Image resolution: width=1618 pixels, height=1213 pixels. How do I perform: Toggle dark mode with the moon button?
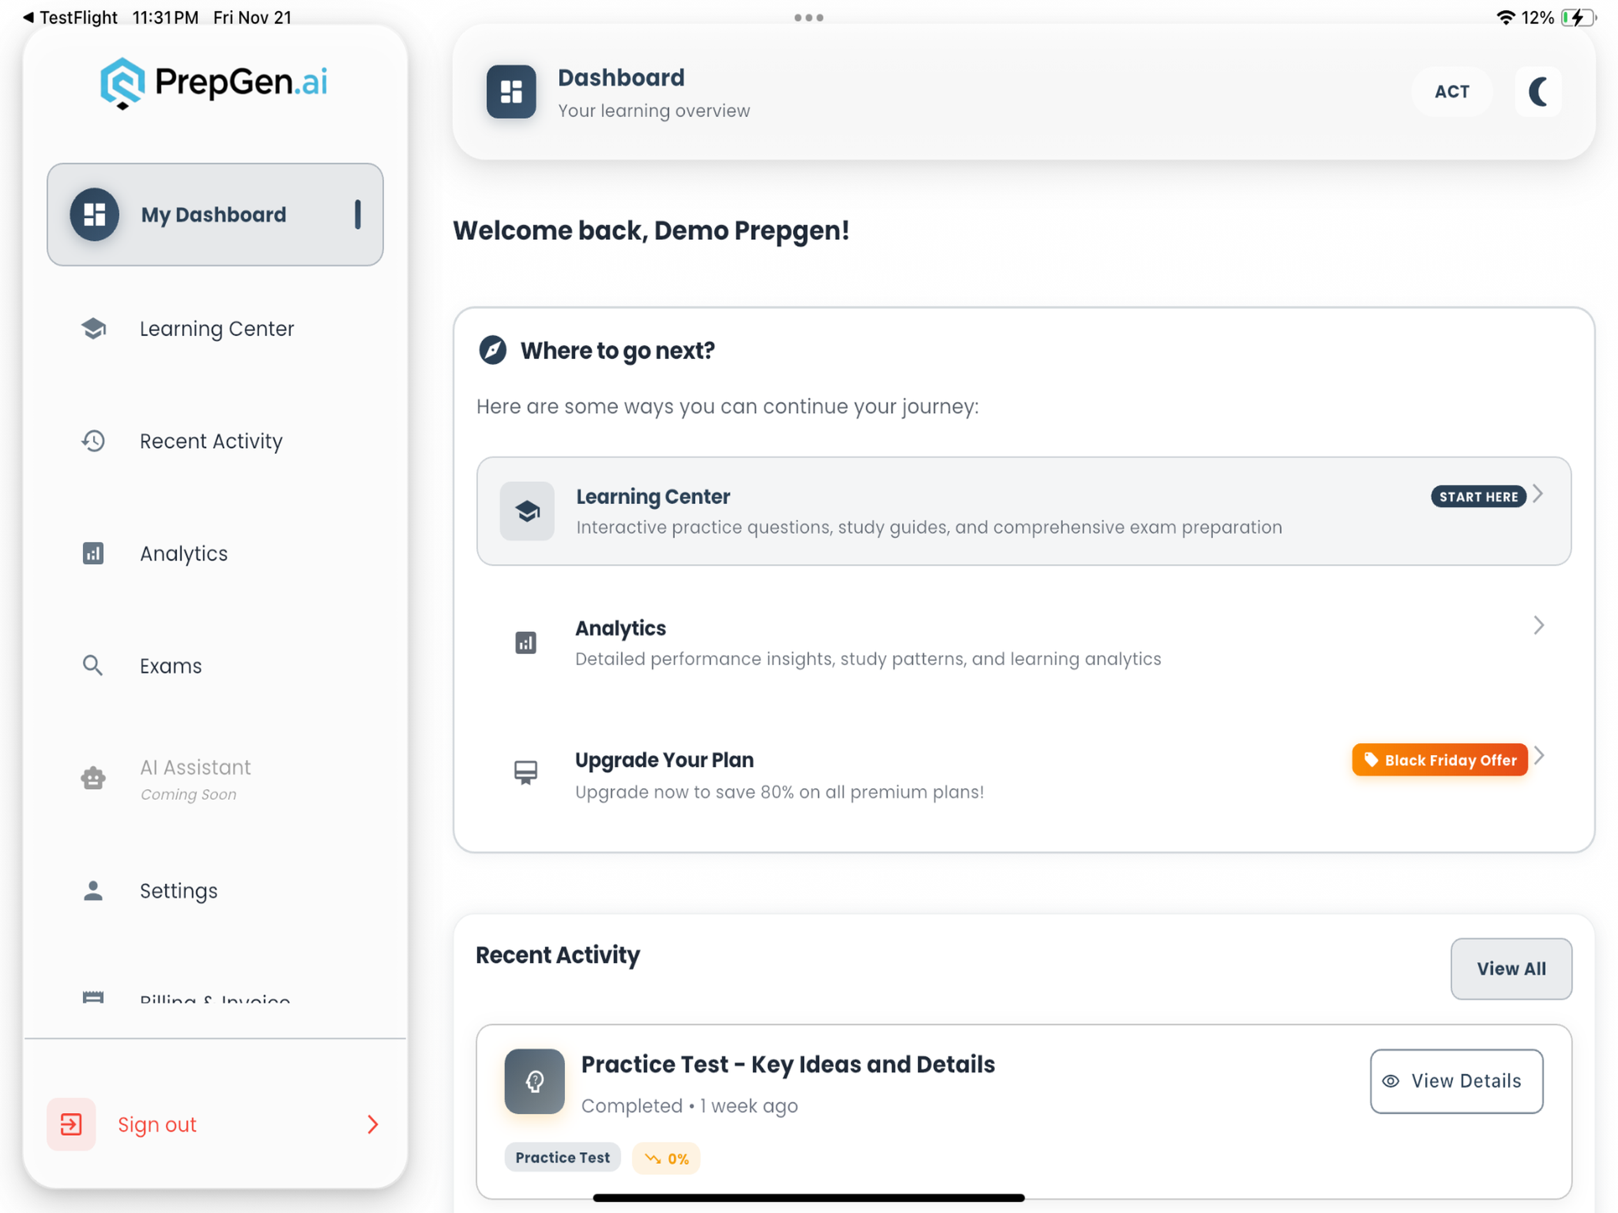(1538, 92)
